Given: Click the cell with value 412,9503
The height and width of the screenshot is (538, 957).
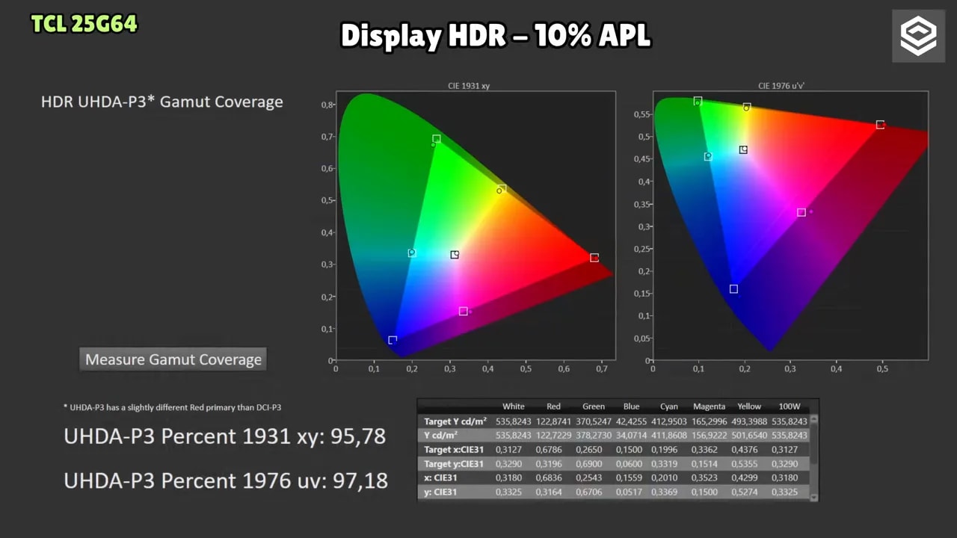Looking at the screenshot, I should click(x=669, y=421).
